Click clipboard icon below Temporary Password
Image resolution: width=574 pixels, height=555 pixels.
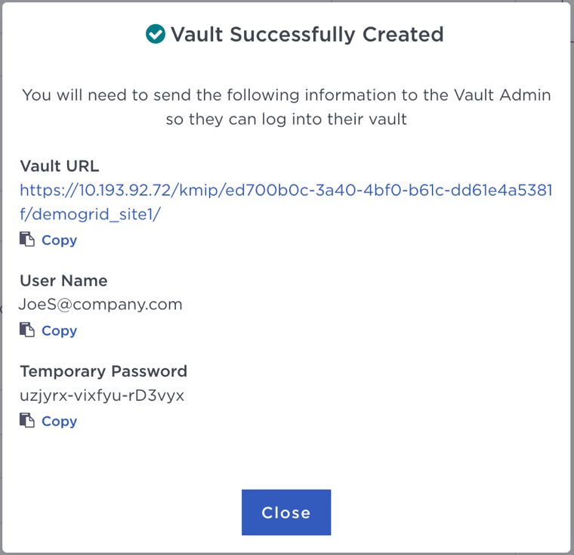(27, 421)
